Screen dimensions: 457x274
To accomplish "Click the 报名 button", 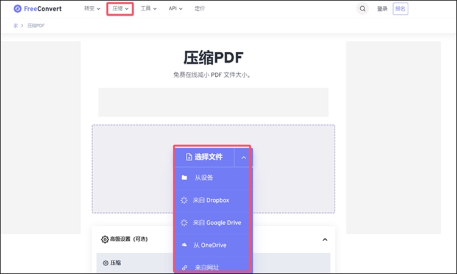I will 400,9.
